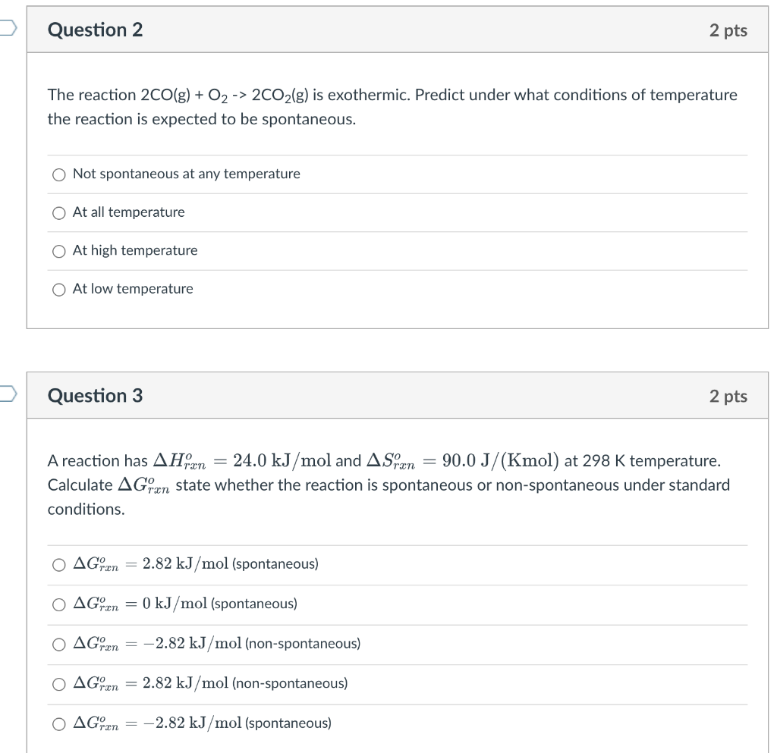
Task: Select 'Not spontaneous at any temperature'
Action: coord(58,174)
